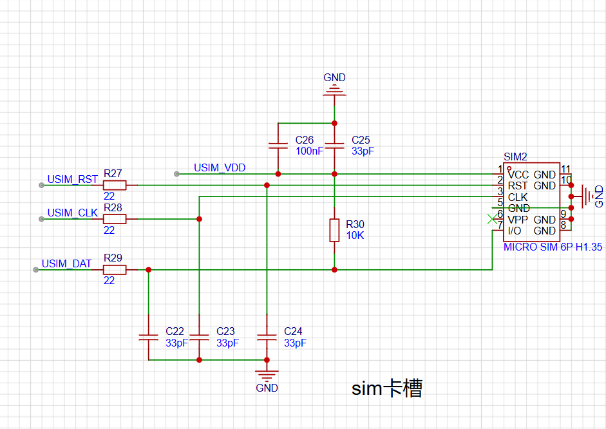This screenshot has width=606, height=429.
Task: Click the USIM_DAT net port endpoint
Action: 35,270
